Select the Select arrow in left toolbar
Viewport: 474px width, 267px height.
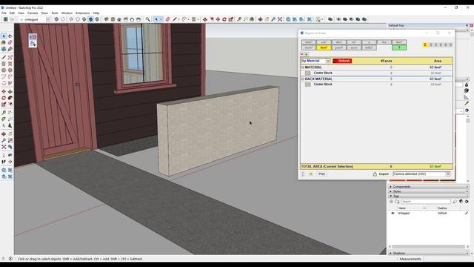4,36
